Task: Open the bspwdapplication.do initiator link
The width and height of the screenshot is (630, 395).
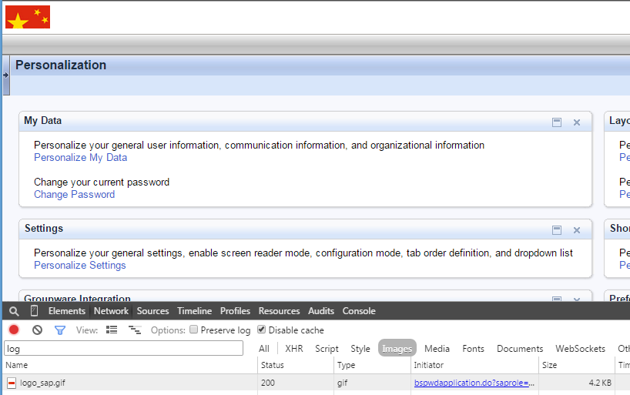Action: pos(474,383)
